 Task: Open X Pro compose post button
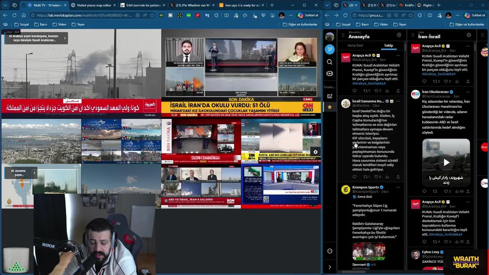pyautogui.click(x=330, y=50)
